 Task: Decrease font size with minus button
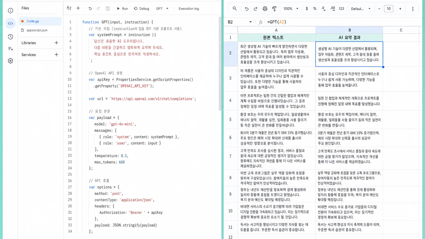click(379, 9)
